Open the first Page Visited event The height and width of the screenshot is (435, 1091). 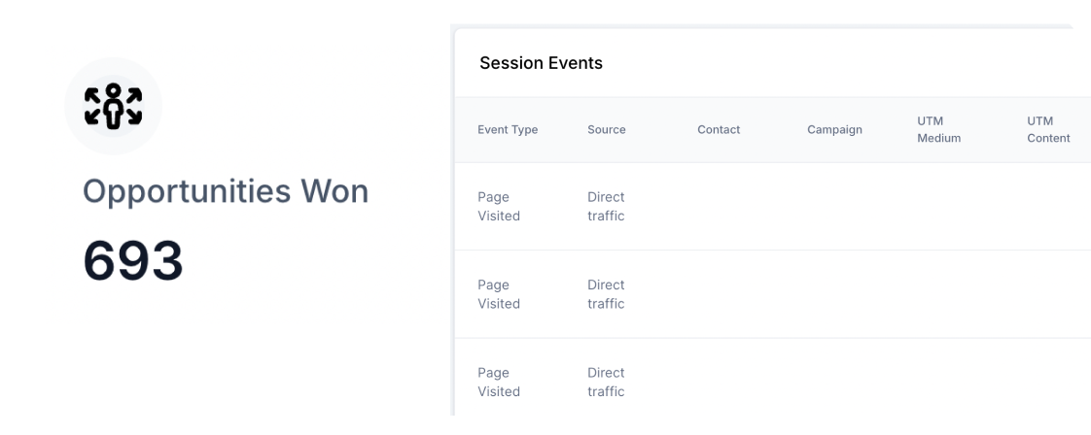coord(499,206)
